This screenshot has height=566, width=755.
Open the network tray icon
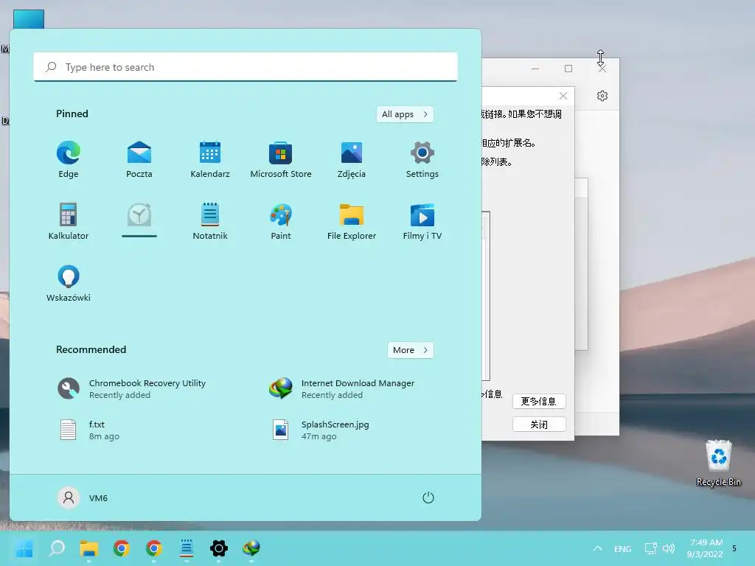tap(650, 548)
